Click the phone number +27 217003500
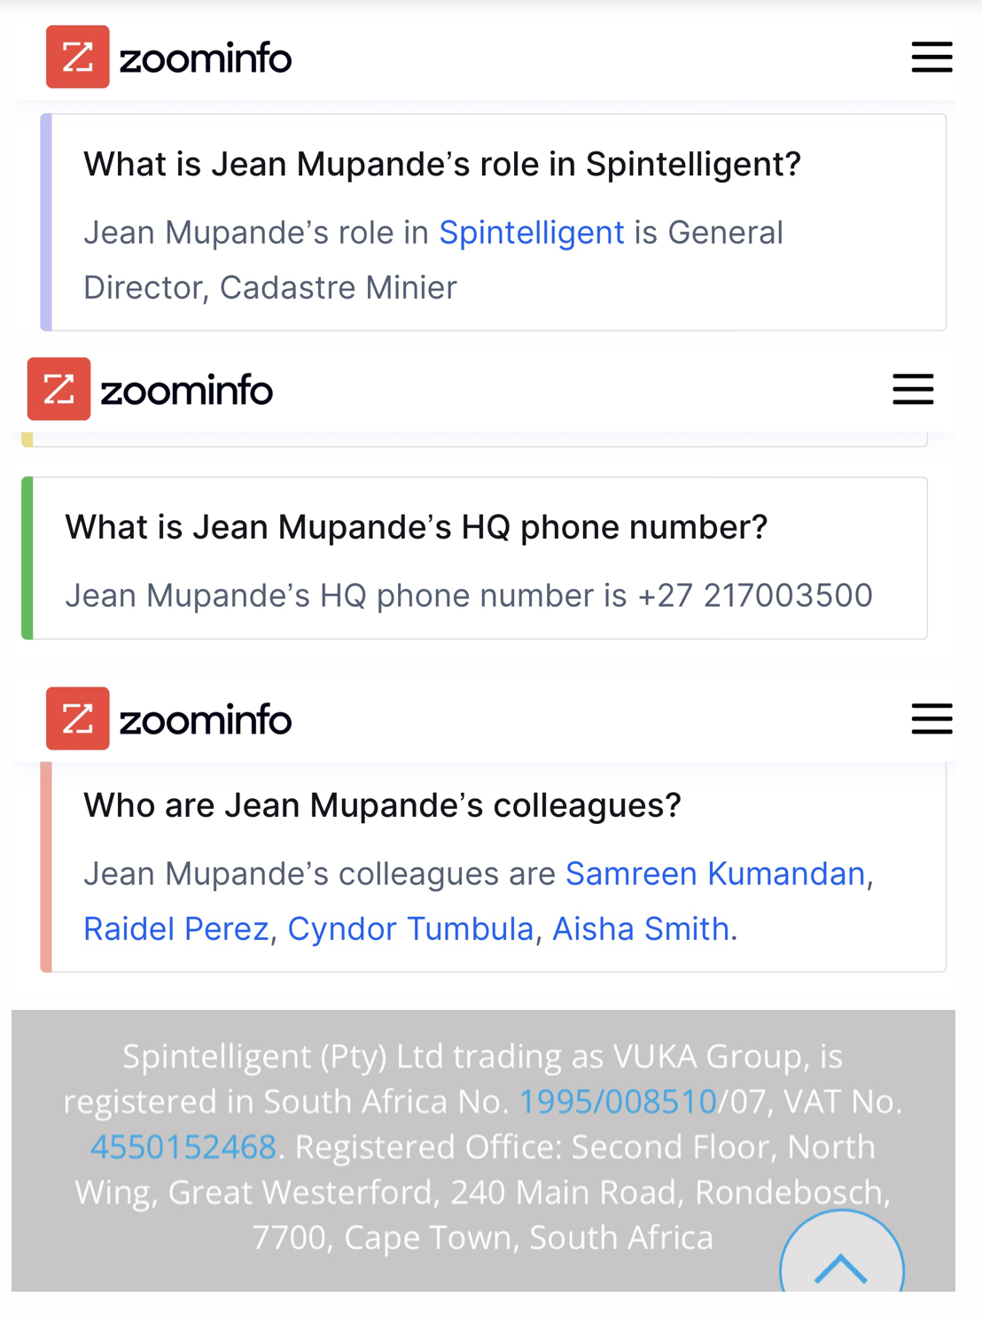This screenshot has width=982, height=1320. (755, 595)
